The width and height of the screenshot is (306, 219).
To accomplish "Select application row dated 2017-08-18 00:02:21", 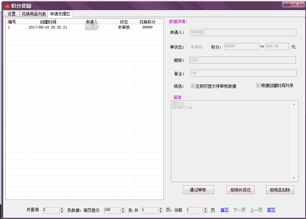I will point(48,28).
